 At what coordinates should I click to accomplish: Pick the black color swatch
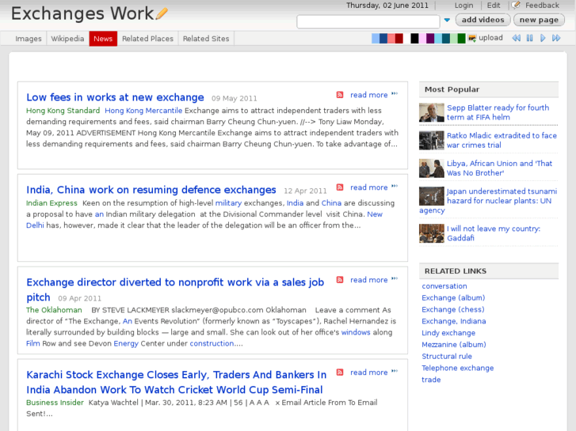414,39
